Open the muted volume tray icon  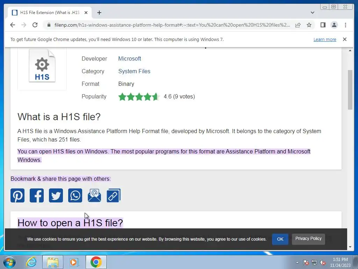(323, 262)
